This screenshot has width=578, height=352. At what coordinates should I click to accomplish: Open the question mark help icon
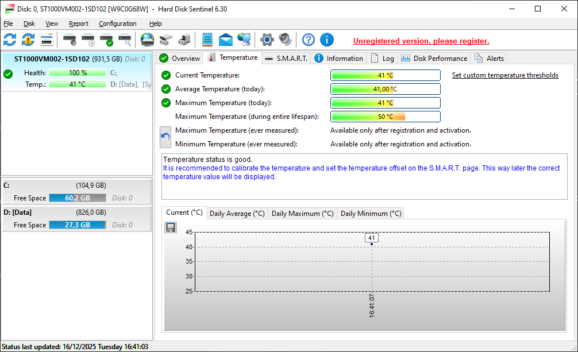[309, 40]
